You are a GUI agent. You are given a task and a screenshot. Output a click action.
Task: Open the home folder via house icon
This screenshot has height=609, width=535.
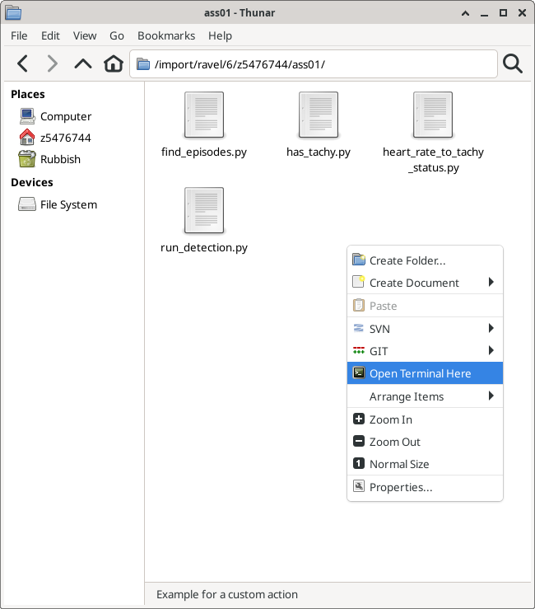[x=114, y=63]
